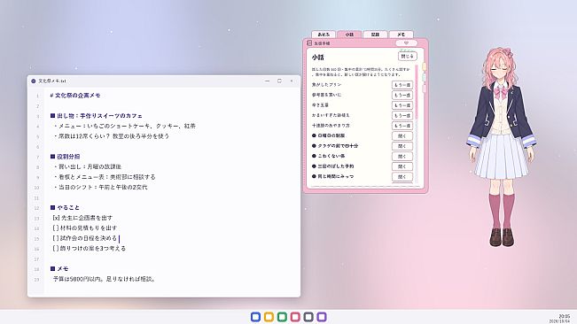The image size is (577, 324).
Task: Replay 参考書を買いに with its もう一度 button
Action: 402,95
